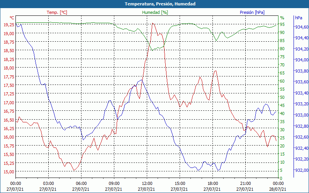Click pressure axis value '933,20'
309x193 pixels.
302,104
